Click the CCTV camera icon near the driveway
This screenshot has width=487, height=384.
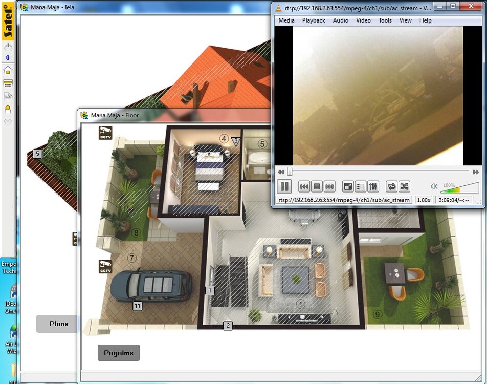pos(105,266)
